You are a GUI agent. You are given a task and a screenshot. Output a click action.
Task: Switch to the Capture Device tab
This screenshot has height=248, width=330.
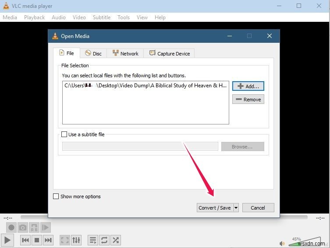[x=169, y=53]
